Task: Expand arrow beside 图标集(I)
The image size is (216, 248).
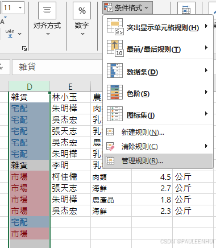Action: tap(206, 114)
